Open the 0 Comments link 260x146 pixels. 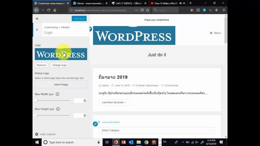pyautogui.click(x=171, y=86)
